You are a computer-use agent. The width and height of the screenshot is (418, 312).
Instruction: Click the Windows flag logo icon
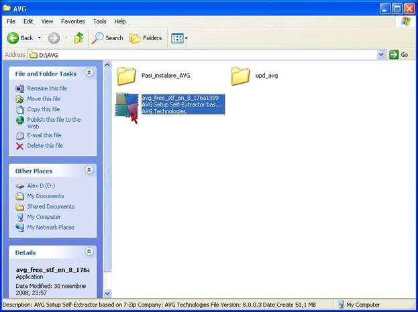[x=406, y=21]
